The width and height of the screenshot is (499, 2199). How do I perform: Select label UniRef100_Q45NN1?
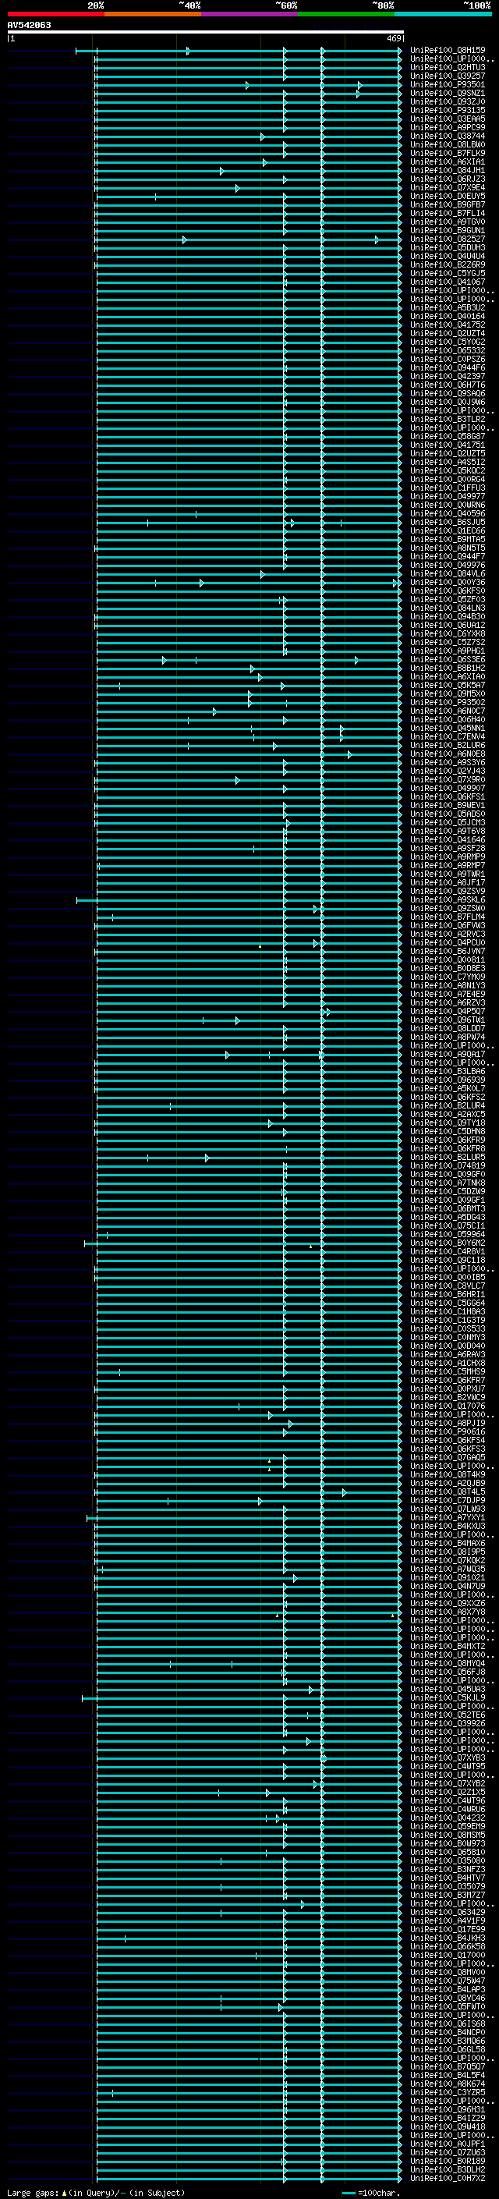[x=448, y=728]
